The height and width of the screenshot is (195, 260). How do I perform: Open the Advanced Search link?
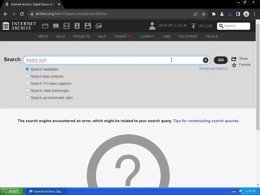coord(213,69)
